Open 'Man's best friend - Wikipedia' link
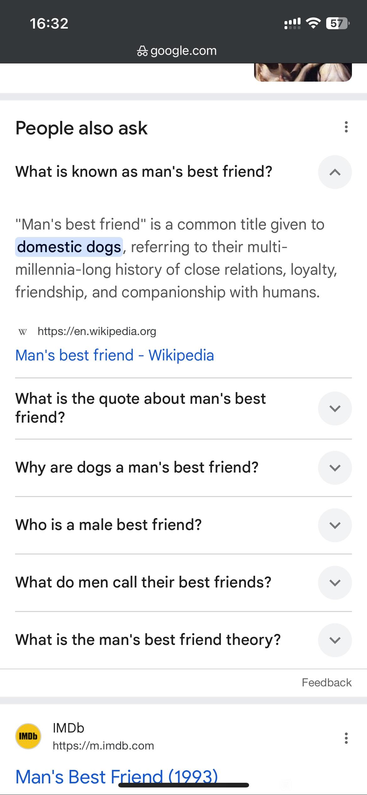This screenshot has width=367, height=795. point(114,355)
